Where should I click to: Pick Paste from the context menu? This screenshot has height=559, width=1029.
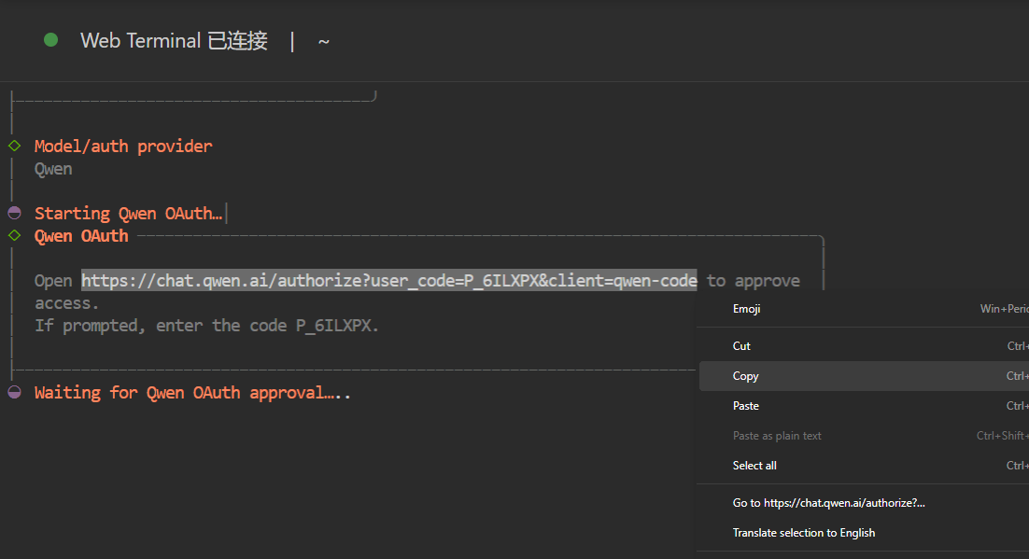click(746, 406)
